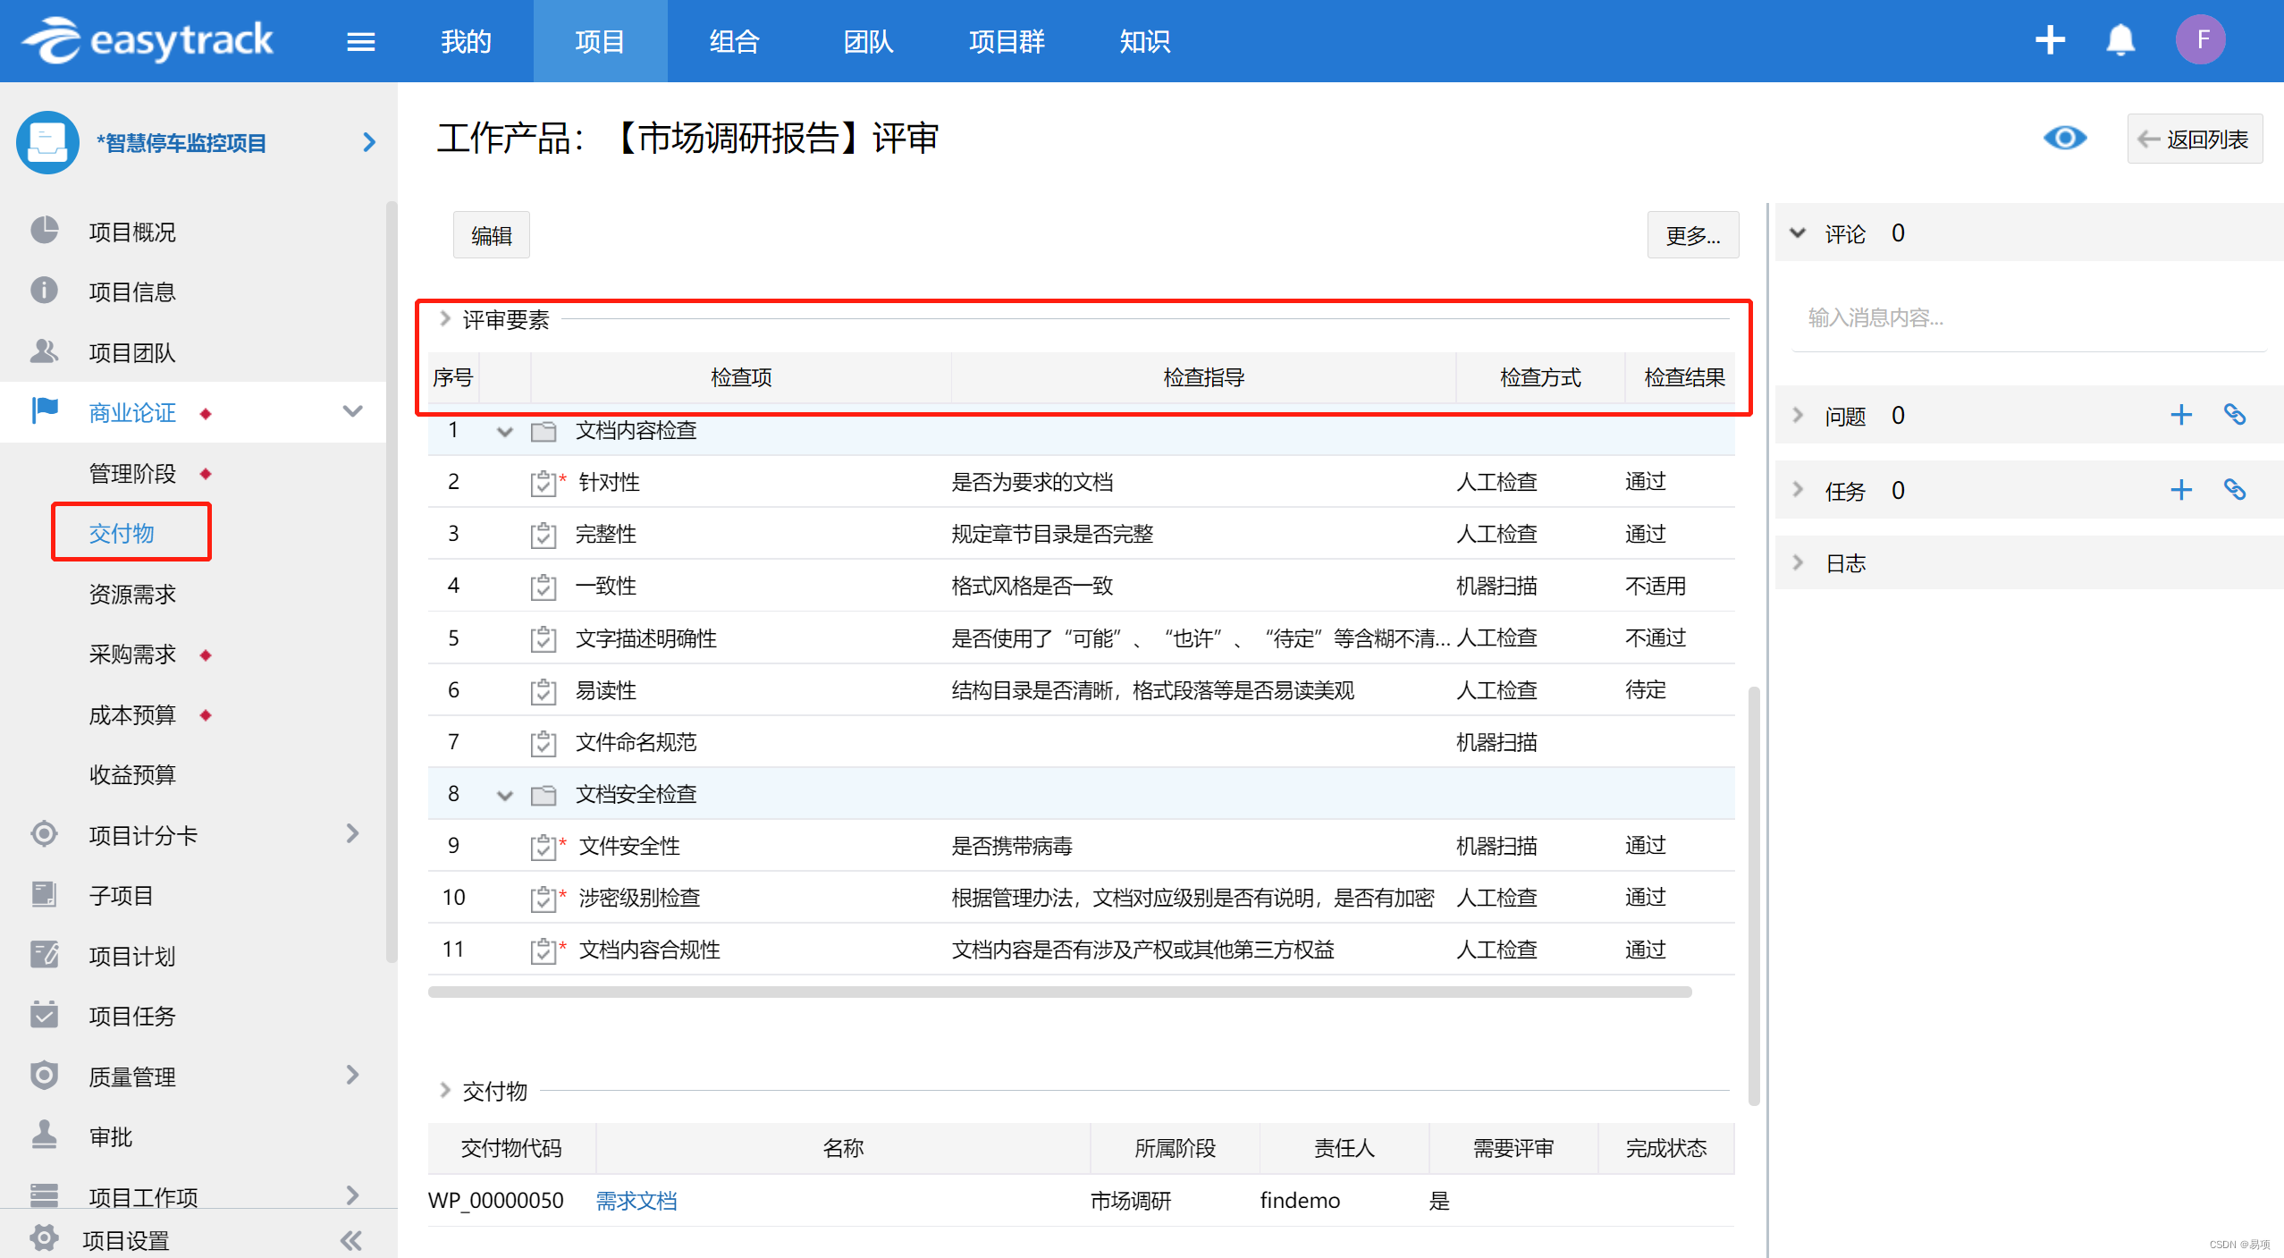2284x1258 pixels.
Task: Collapse the sidebar with double-chevron icon
Action: (x=351, y=1240)
